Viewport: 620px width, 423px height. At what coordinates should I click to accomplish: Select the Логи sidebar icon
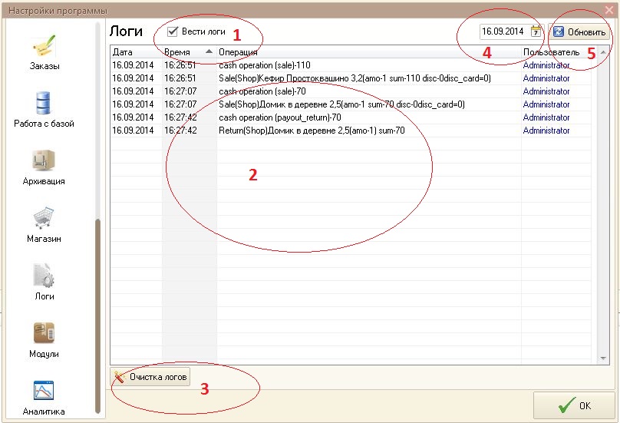pyautogui.click(x=44, y=275)
